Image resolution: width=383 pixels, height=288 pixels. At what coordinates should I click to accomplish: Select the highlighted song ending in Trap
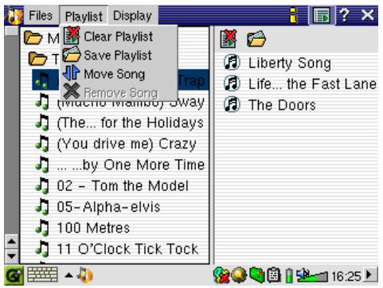[x=120, y=80]
